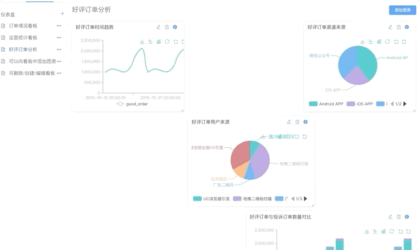This screenshot has height=250, width=419.
Task: Go to previous legend page of 1/3
Action: 293,199
